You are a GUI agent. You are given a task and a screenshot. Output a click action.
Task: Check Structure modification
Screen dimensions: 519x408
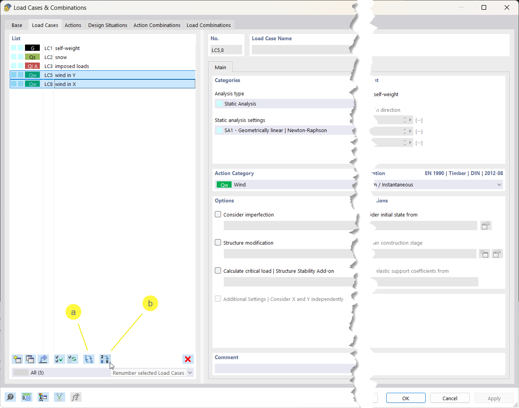click(218, 242)
